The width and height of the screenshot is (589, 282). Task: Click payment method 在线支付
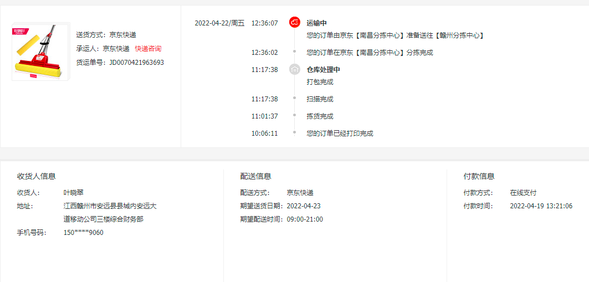coord(523,193)
